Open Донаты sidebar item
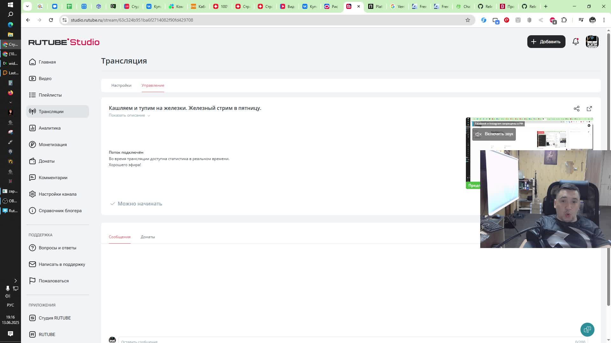This screenshot has height=343, width=611. pos(46,161)
